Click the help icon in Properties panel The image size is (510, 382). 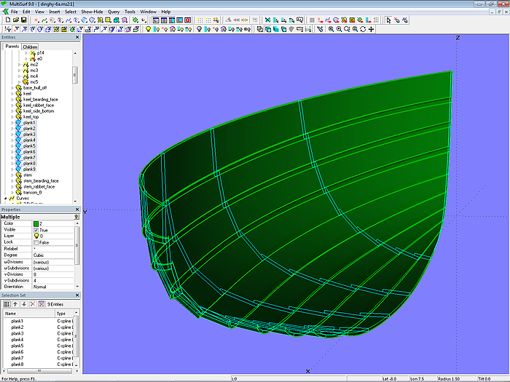tap(77, 217)
